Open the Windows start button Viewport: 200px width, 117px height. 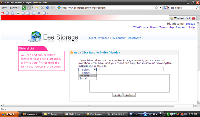tap(9, 114)
